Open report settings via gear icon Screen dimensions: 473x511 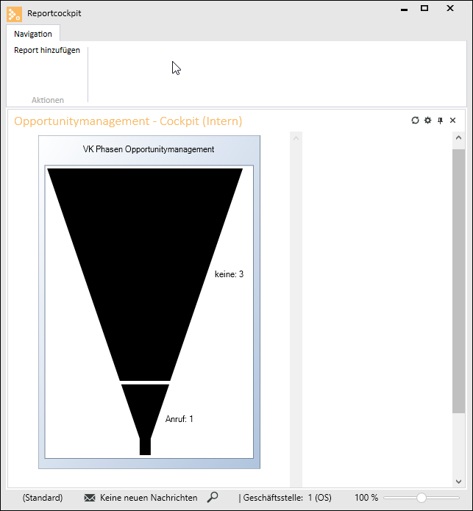pos(427,121)
